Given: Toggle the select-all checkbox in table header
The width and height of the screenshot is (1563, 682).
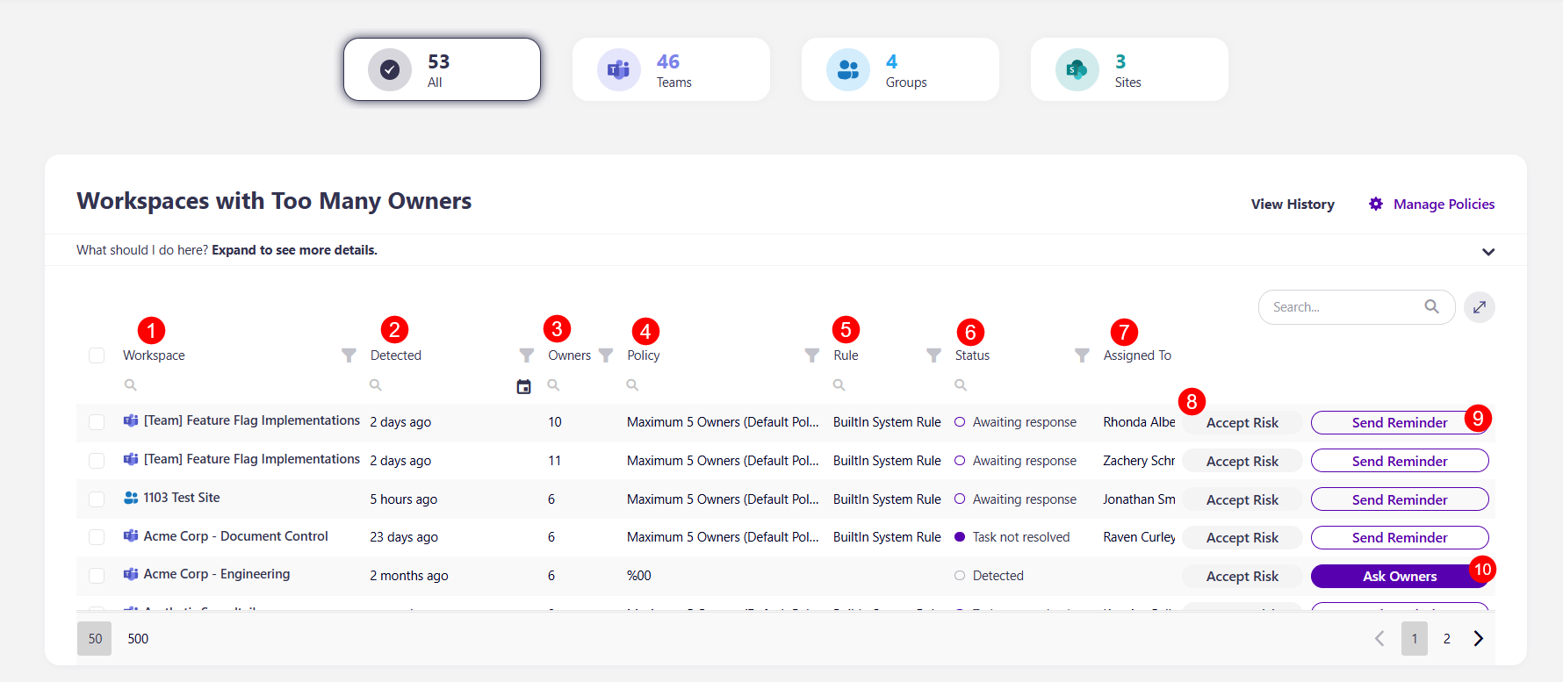Looking at the screenshot, I should point(97,355).
